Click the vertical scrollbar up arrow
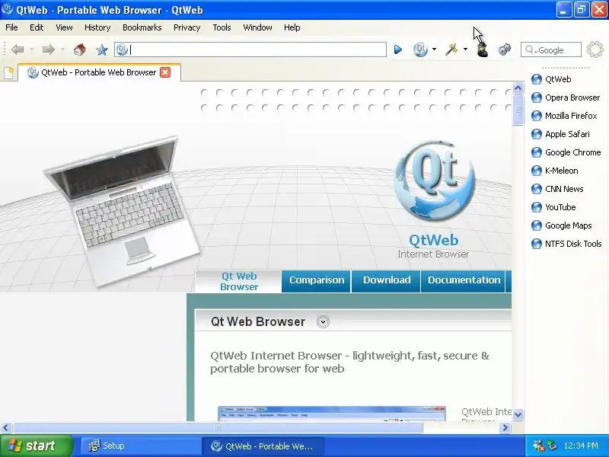Screen dimensions: 609x457 pyautogui.click(x=518, y=88)
